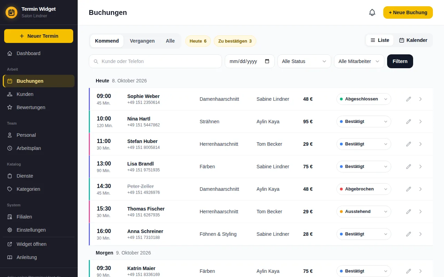Open Kunden in the sidebar

(x=39, y=94)
